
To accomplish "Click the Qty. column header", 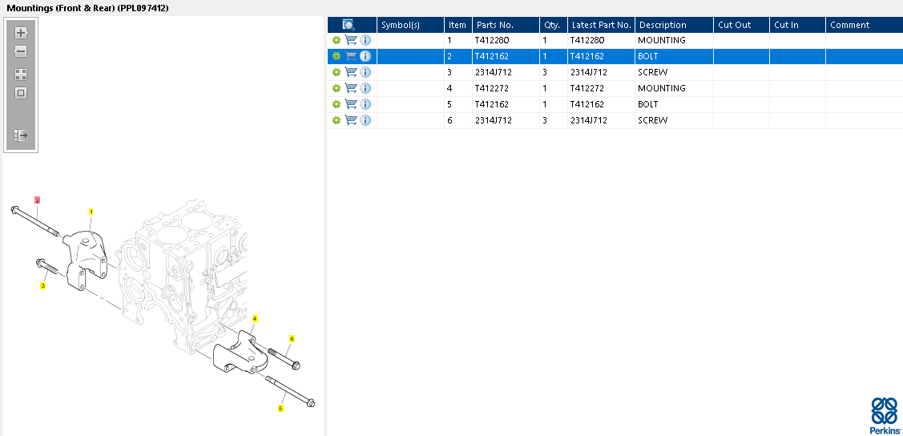I will pos(552,25).
